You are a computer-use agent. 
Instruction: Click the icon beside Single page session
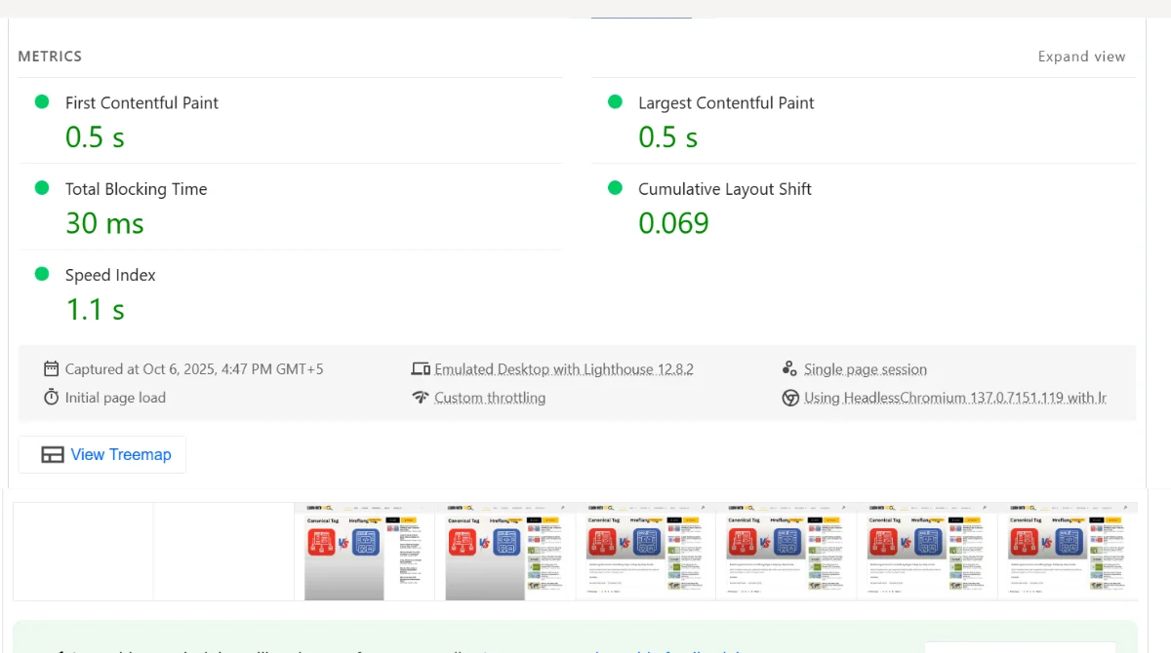790,369
